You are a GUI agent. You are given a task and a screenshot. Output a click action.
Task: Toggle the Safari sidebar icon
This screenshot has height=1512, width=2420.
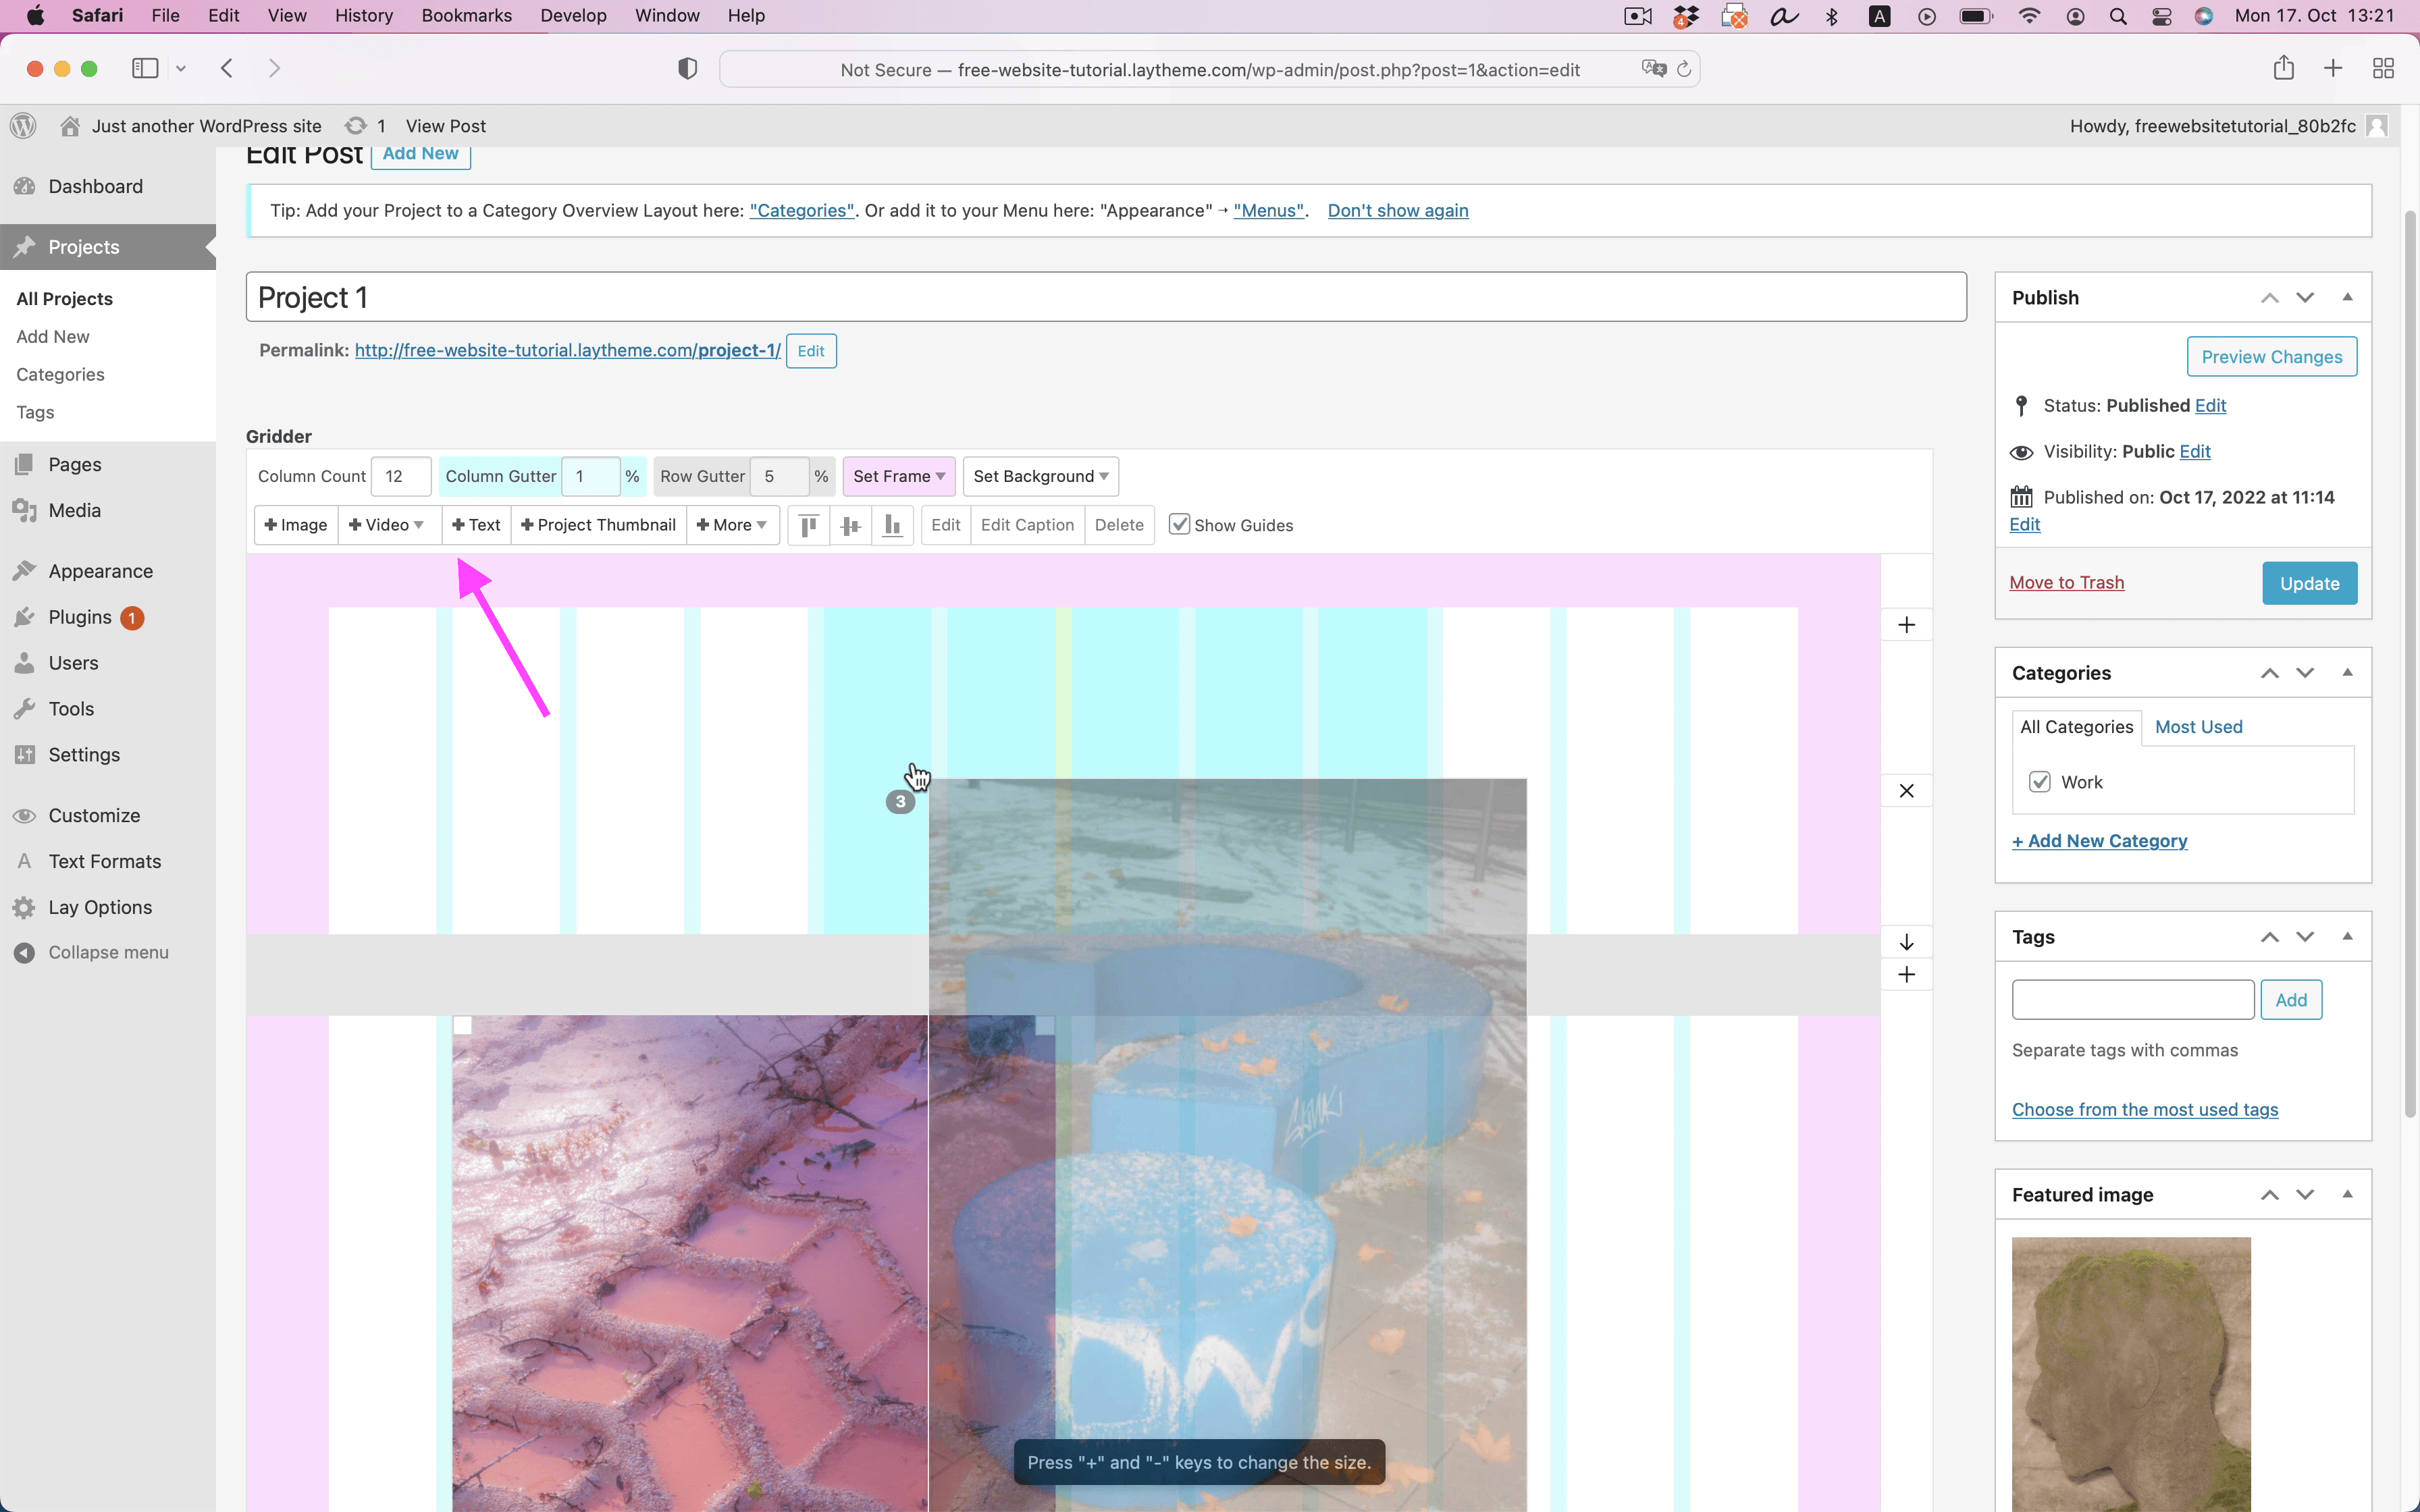[145, 68]
